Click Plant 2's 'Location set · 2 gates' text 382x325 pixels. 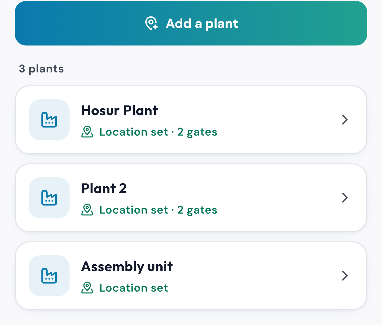[x=158, y=210]
